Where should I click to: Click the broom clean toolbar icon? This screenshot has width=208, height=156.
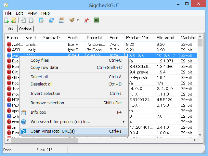(72, 20)
